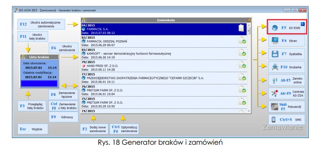The height and width of the screenshot is (151, 315).
Task: Click red icon beside HAND-PROD SP. Z O.O.
Action: coord(84,66)
